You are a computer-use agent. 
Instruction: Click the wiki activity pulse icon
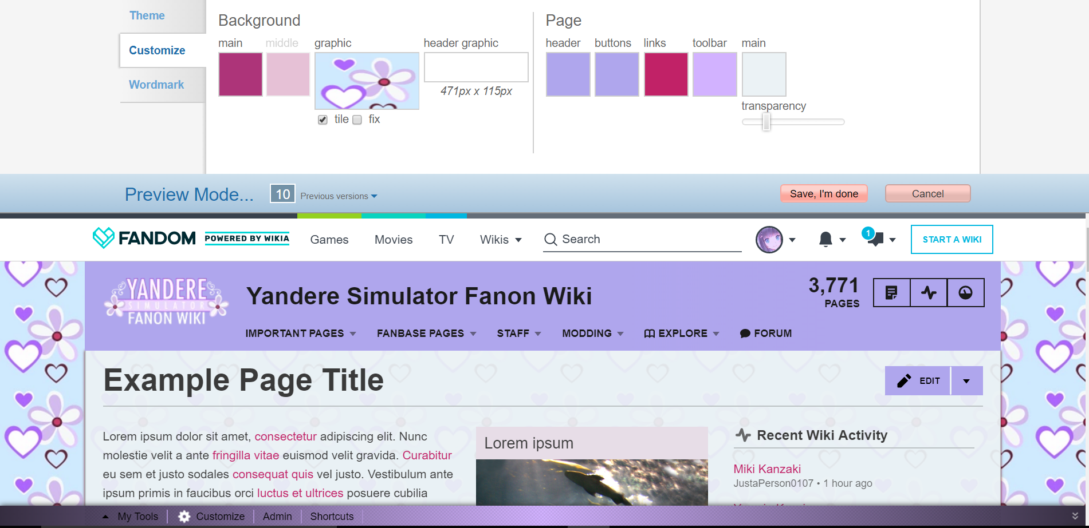(x=929, y=293)
